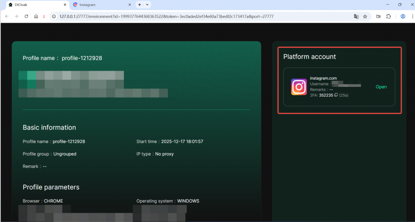Viewport: 415px width, 222px height.
Task: Copy the 2FA code 352235
Action: (x=336, y=95)
